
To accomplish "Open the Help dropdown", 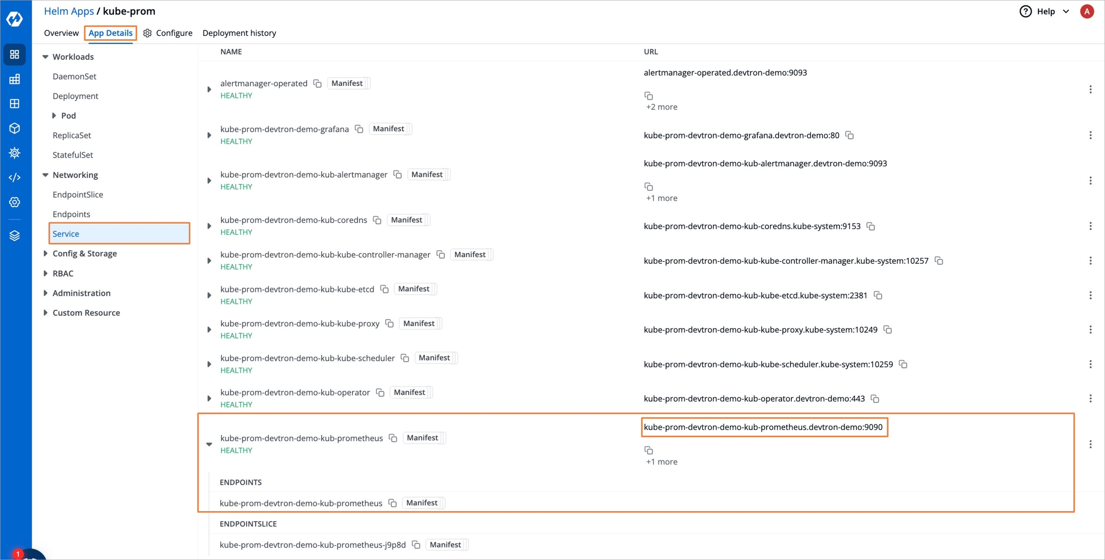I will (x=1046, y=11).
